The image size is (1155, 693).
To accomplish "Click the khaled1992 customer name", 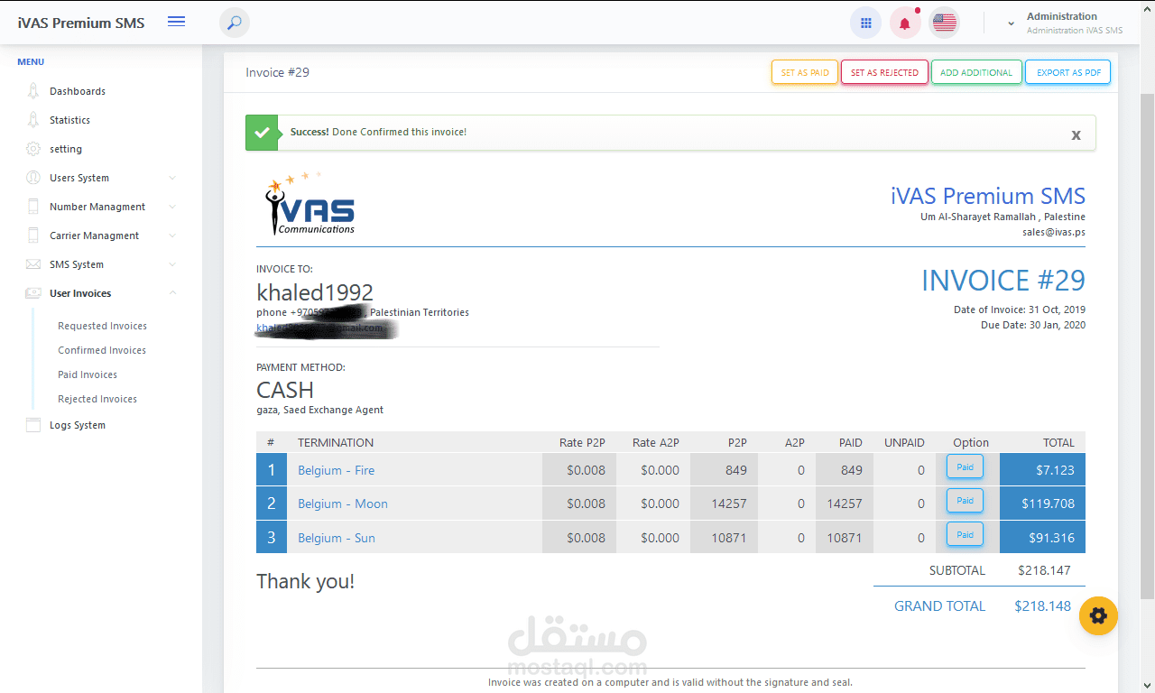I will (315, 292).
